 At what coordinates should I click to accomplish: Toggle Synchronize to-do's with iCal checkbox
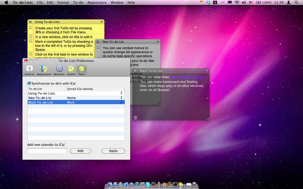pyautogui.click(x=29, y=83)
